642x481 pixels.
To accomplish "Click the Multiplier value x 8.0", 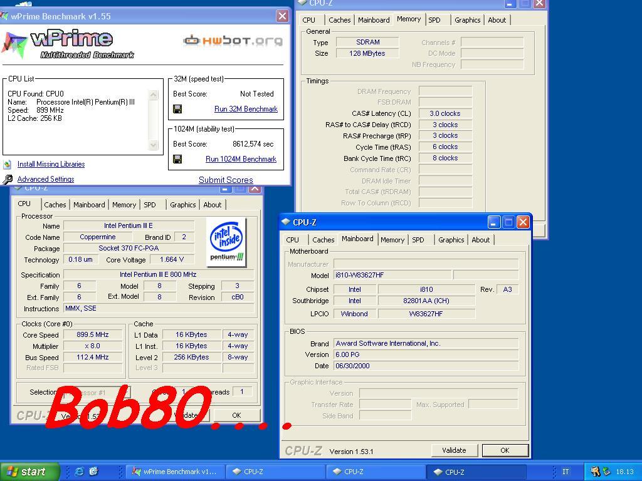I will [93, 346].
